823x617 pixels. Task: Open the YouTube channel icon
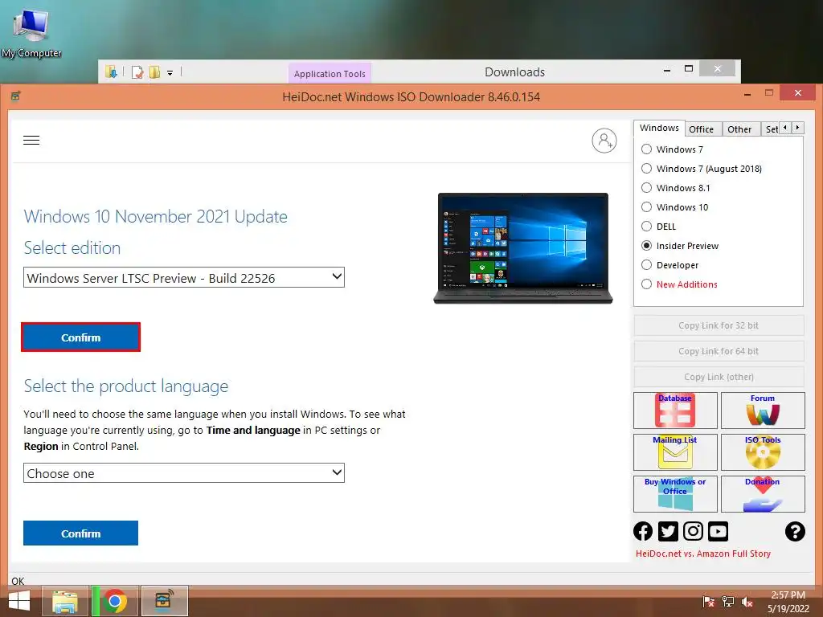click(x=718, y=531)
